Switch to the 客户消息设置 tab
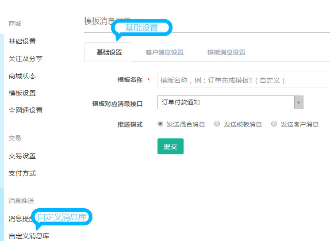This screenshot has width=330, height=241. tap(165, 52)
